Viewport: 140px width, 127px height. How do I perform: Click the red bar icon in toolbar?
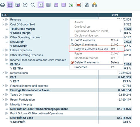[x=79, y=5]
